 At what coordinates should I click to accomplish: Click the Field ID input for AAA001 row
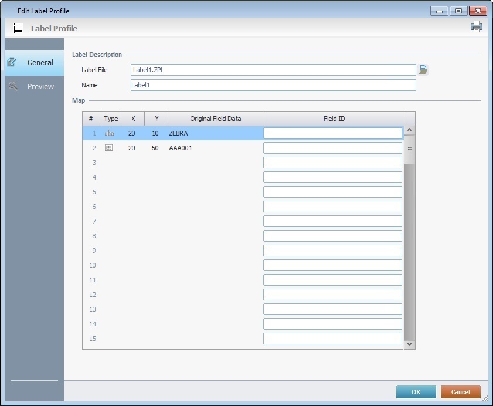(332, 148)
